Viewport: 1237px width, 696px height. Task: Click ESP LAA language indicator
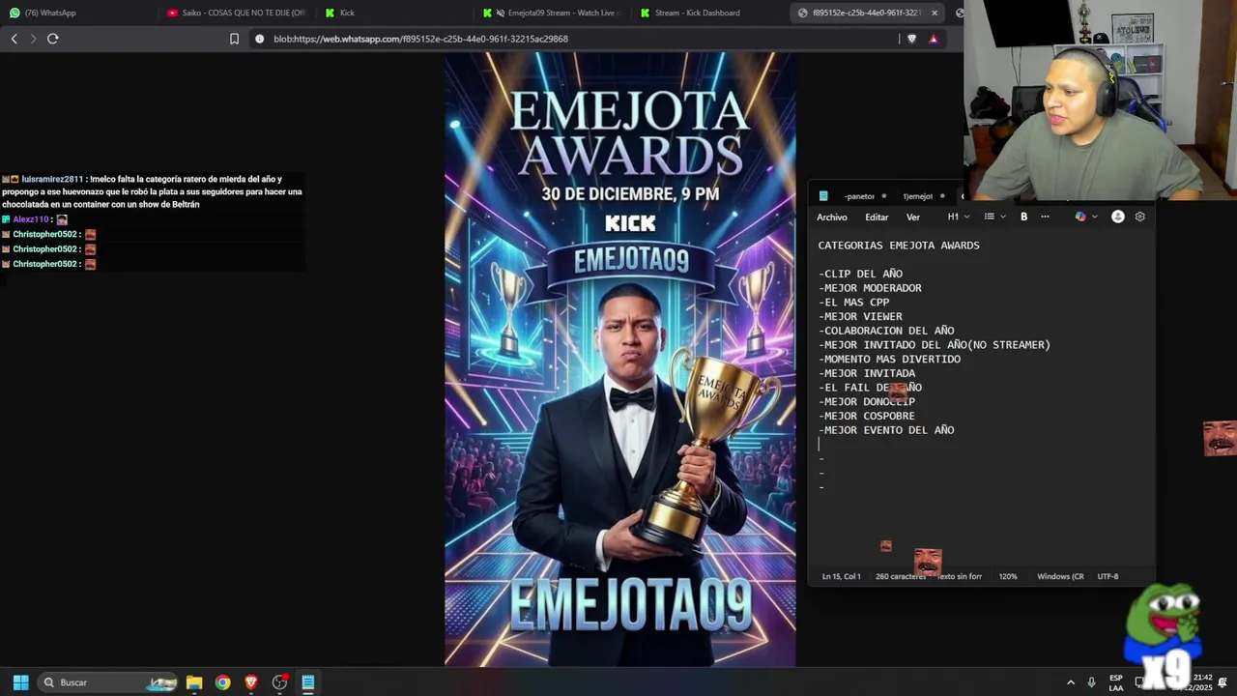[x=1116, y=682]
